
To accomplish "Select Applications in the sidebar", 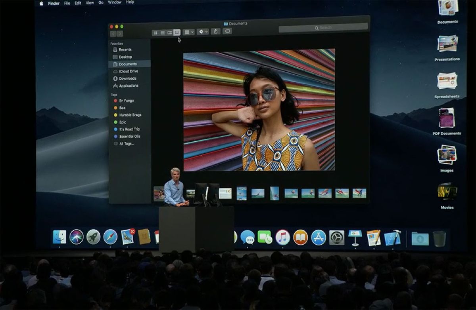I will [128, 86].
